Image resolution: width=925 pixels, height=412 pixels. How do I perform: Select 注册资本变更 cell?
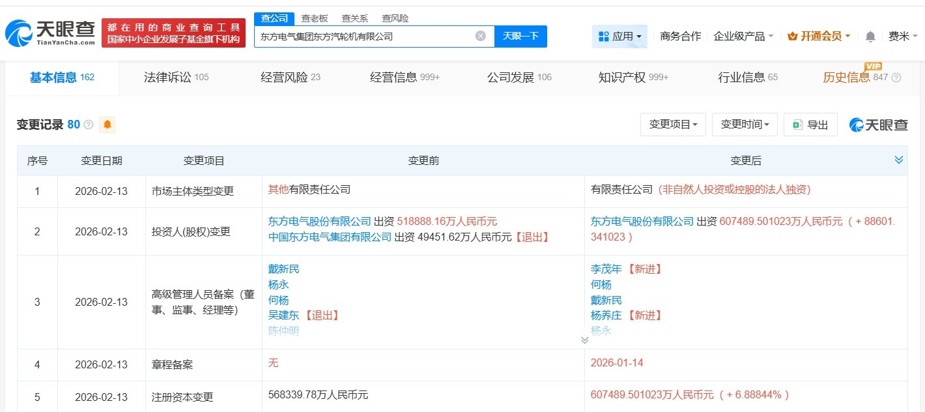click(204, 396)
